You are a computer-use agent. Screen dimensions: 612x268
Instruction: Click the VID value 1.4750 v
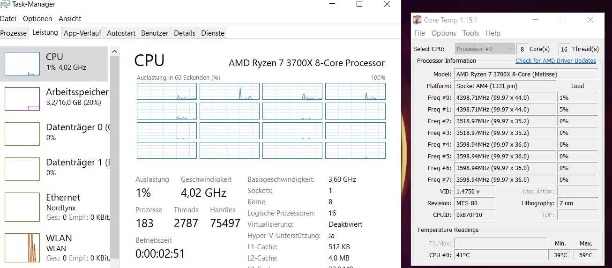(x=474, y=191)
